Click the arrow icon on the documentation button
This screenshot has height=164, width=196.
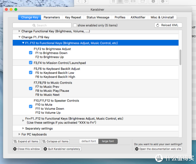tap(137, 149)
